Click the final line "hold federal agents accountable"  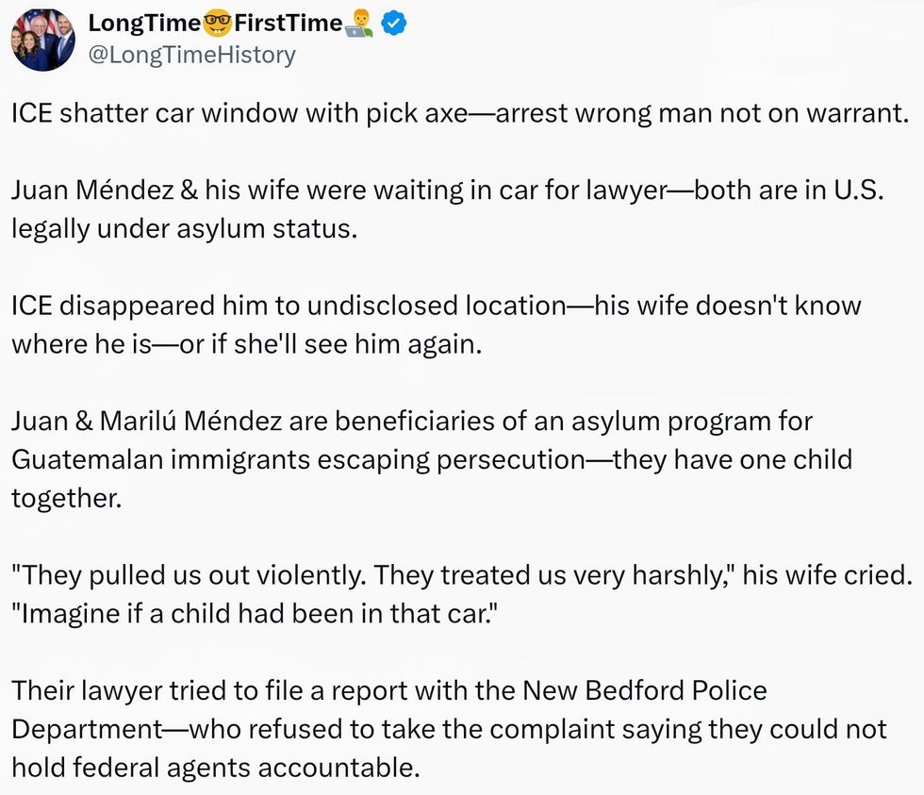click(215, 766)
